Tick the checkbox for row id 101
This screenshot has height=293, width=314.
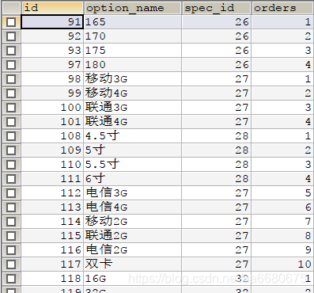point(11,122)
